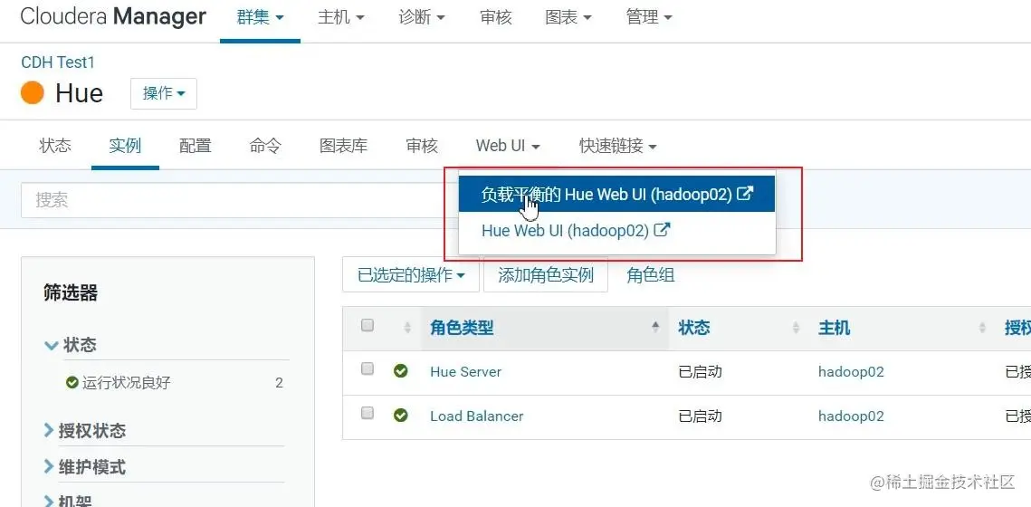
Task: Check the Load Balancer row checkbox
Action: pyautogui.click(x=368, y=413)
